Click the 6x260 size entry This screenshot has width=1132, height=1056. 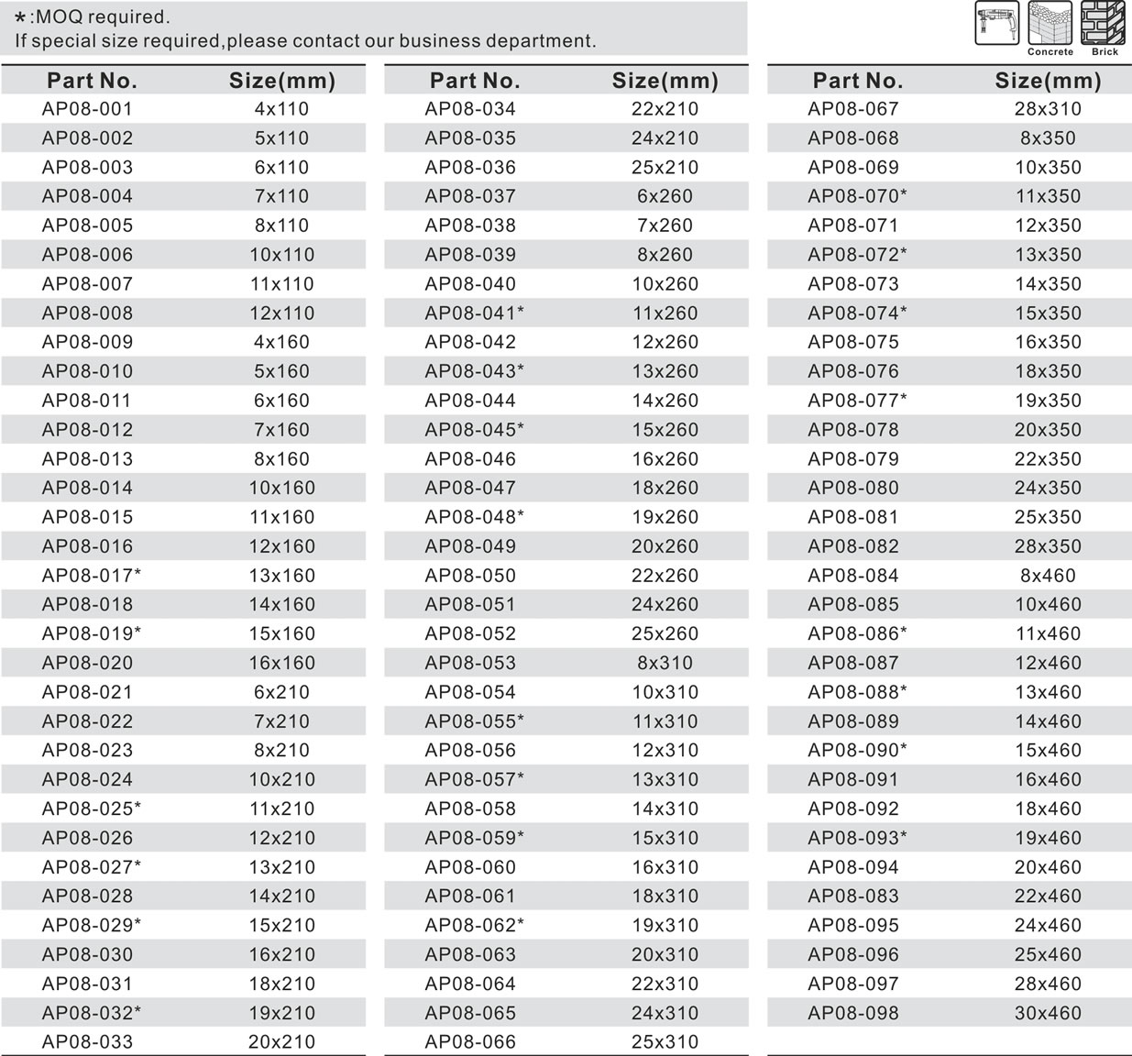pyautogui.click(x=665, y=196)
